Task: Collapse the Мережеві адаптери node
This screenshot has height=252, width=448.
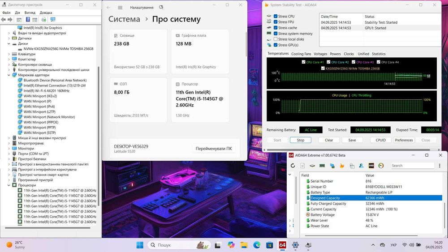Action: pos(9,75)
